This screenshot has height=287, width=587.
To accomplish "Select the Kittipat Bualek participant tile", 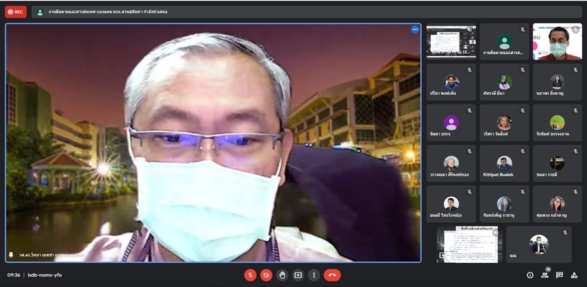I will tap(504, 163).
